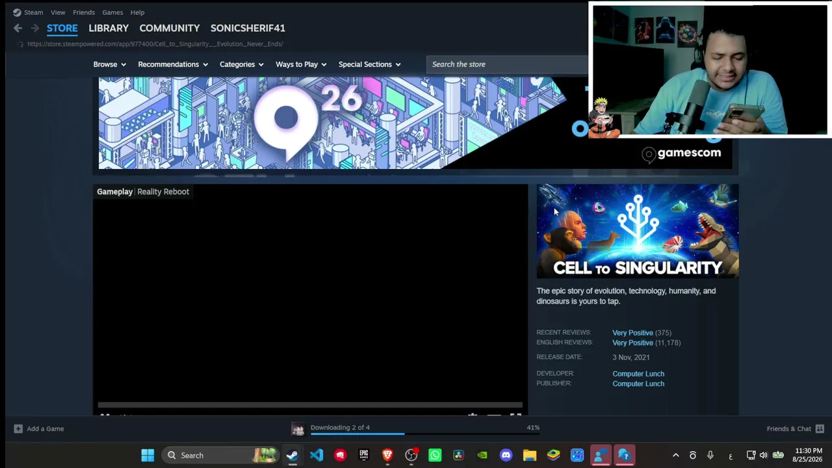Open the NVIDIA app from the taskbar
This screenshot has width=832, height=468.
(x=482, y=455)
